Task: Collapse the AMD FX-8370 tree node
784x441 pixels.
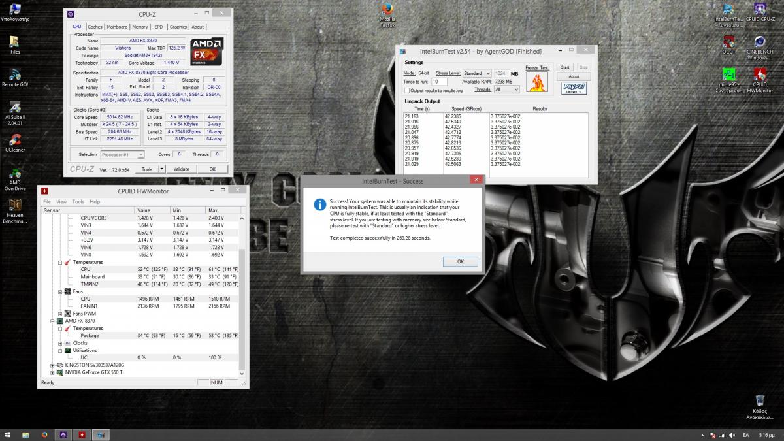Action: coord(52,321)
